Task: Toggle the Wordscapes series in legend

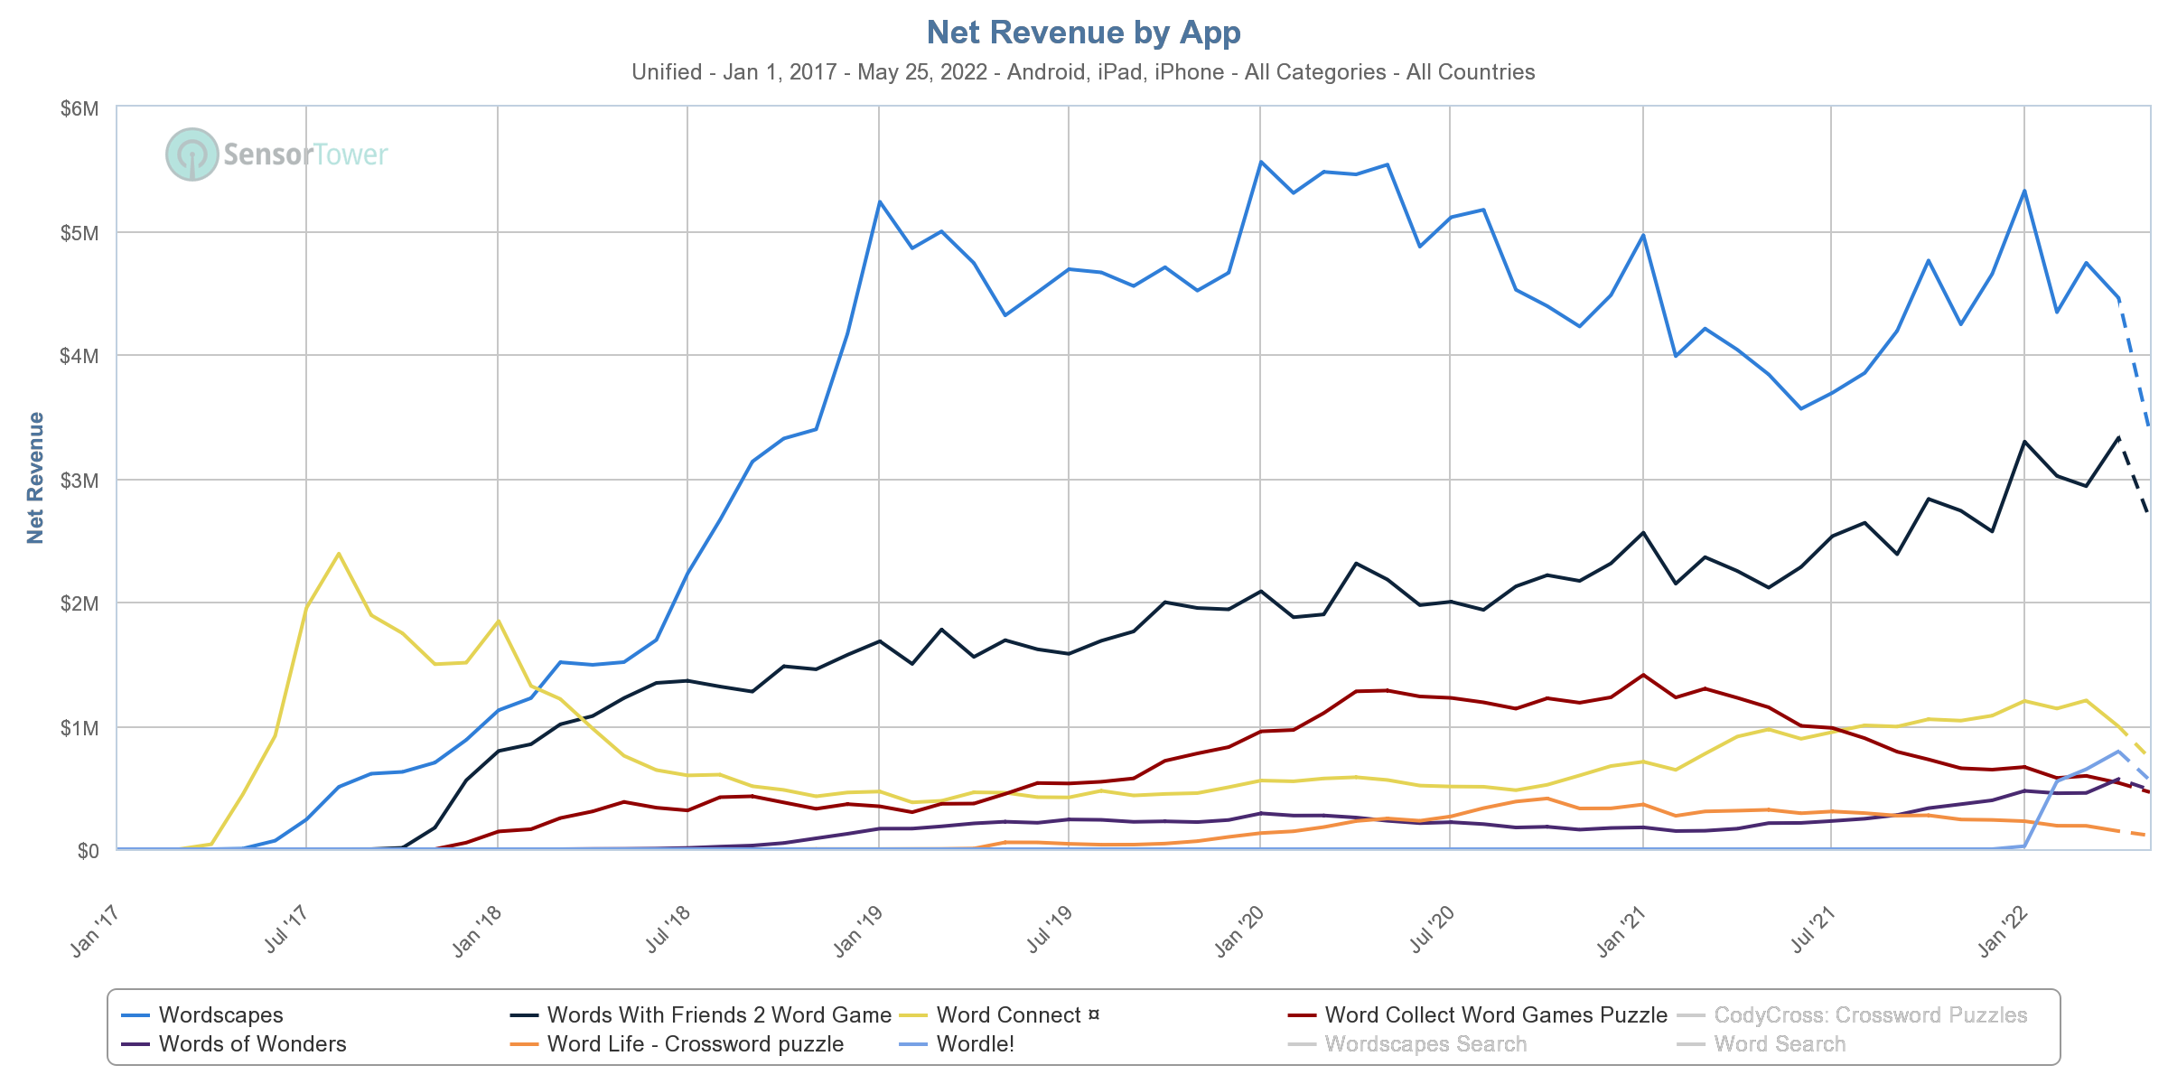Action: (202, 1015)
